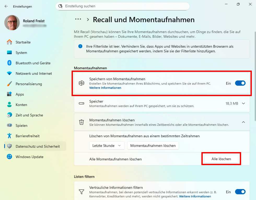Open Barrierefreiheit in sidebar
This screenshot has width=256, height=200.
(35, 136)
